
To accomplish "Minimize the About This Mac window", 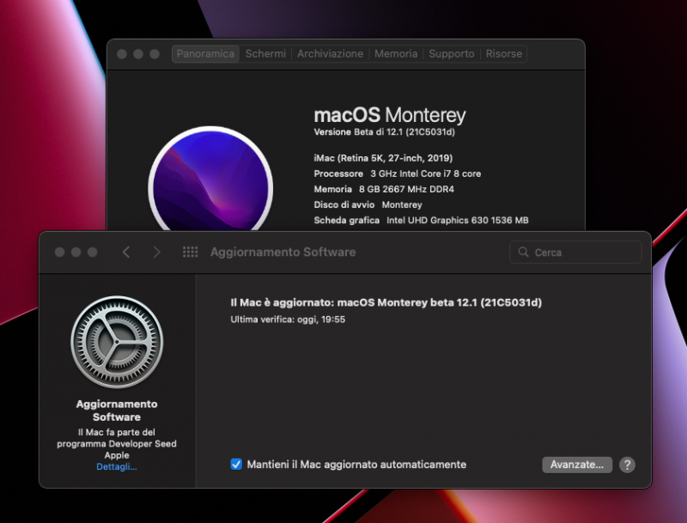I will click(138, 54).
